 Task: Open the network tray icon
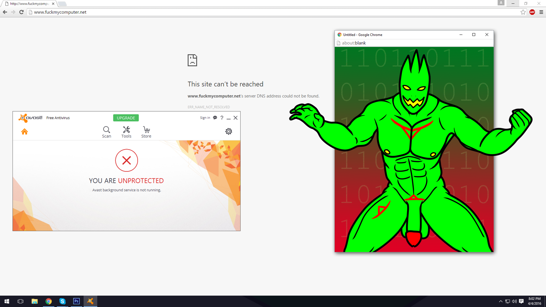pyautogui.click(x=508, y=301)
